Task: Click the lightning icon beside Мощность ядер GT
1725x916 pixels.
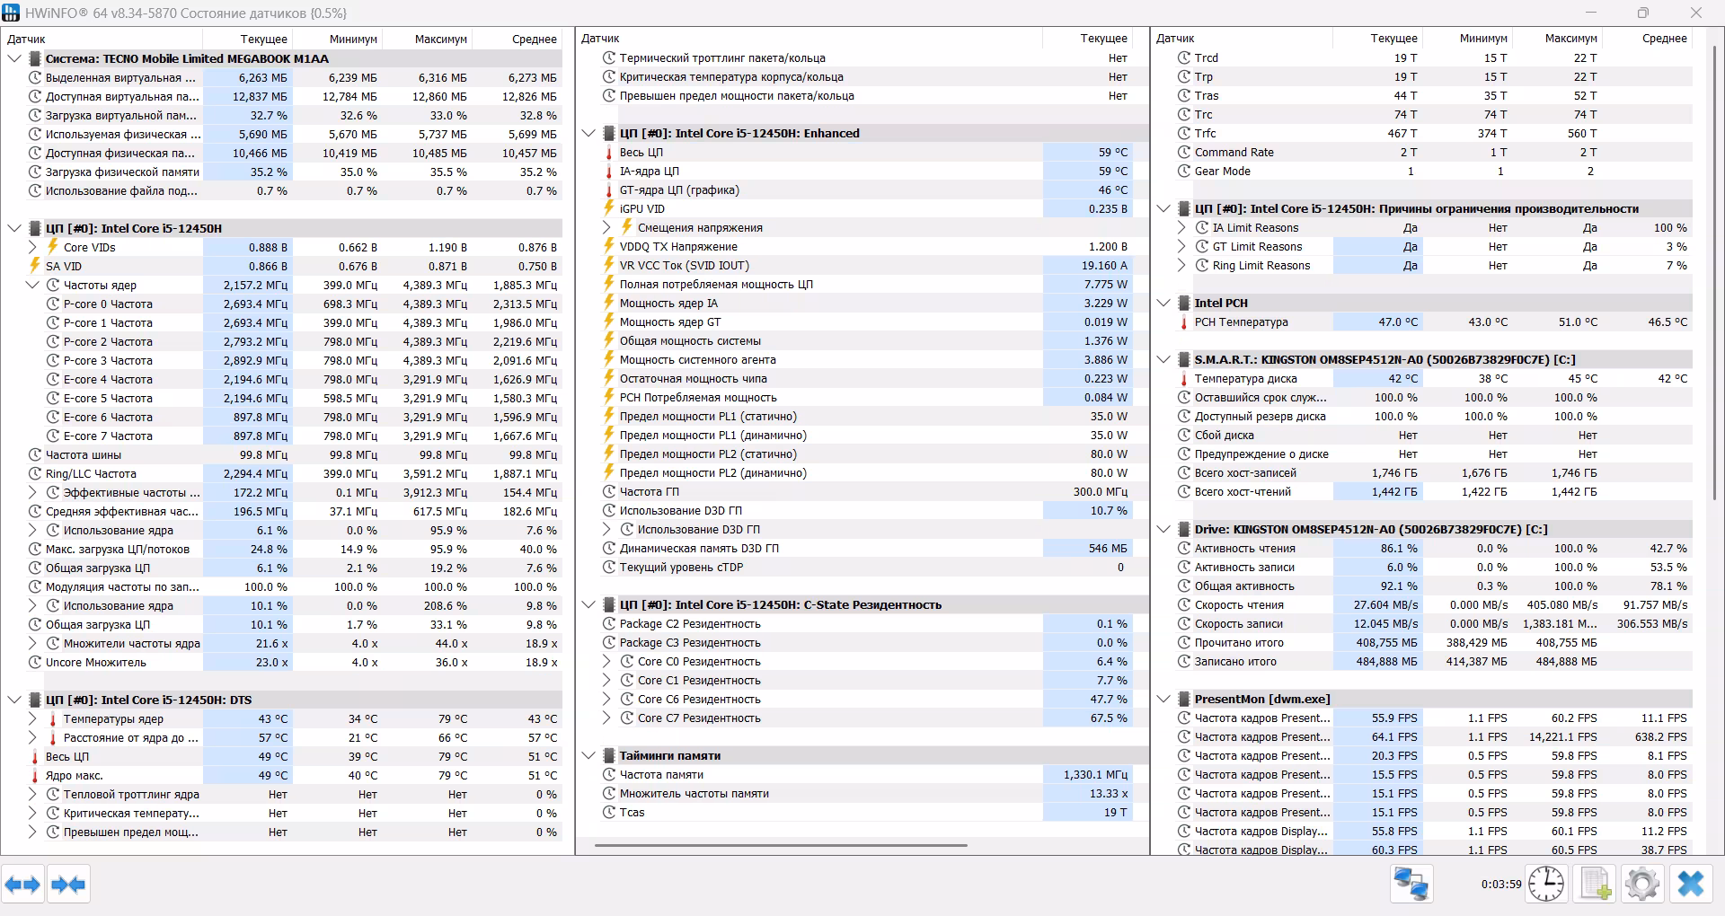Action: coord(609,321)
